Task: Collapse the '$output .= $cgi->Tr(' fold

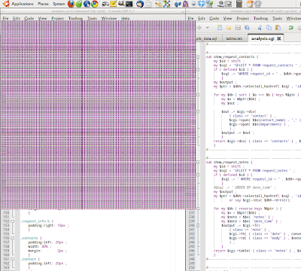Action: (x=198, y=225)
